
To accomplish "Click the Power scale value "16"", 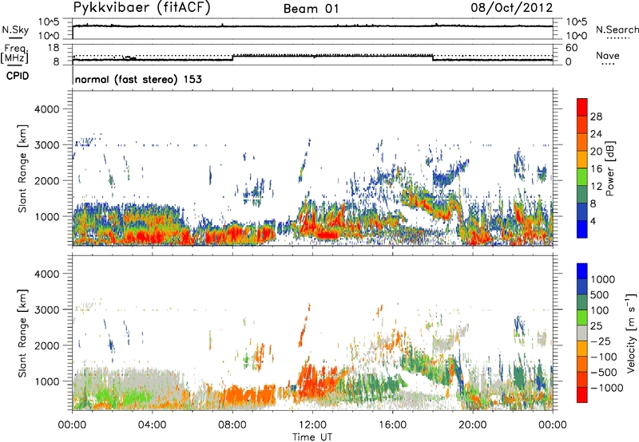I will [x=596, y=169].
